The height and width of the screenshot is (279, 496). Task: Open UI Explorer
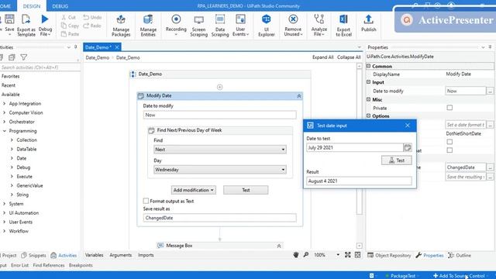267,25
